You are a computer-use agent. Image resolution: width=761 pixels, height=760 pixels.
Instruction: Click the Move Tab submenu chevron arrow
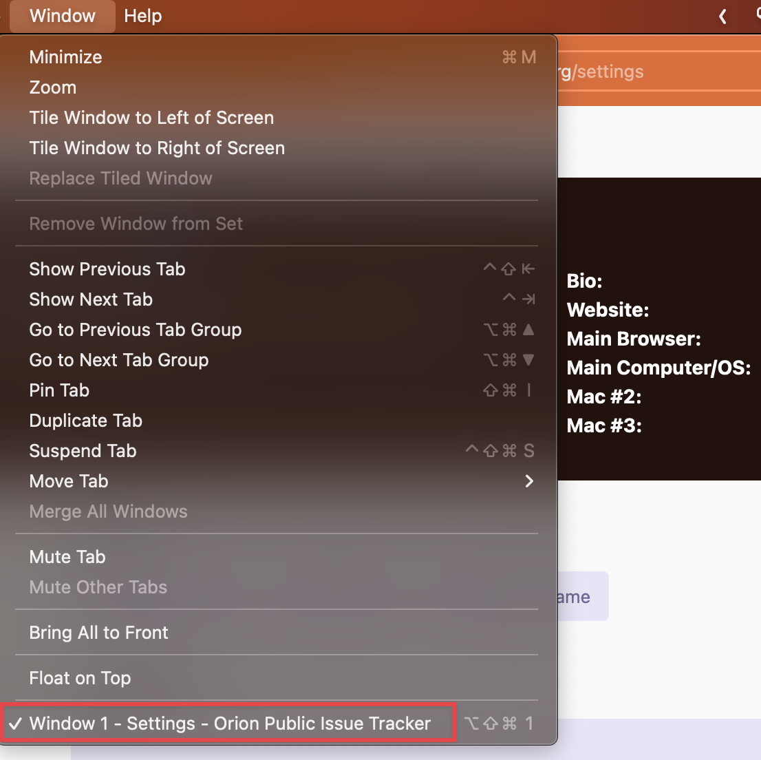[x=529, y=481]
